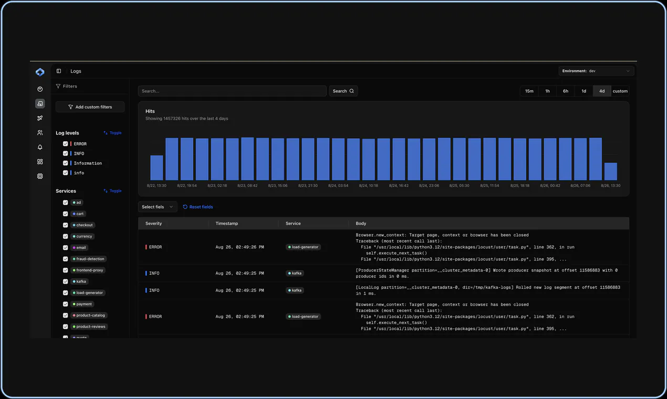Open the users sidebar icon
667x399 pixels.
click(x=40, y=133)
